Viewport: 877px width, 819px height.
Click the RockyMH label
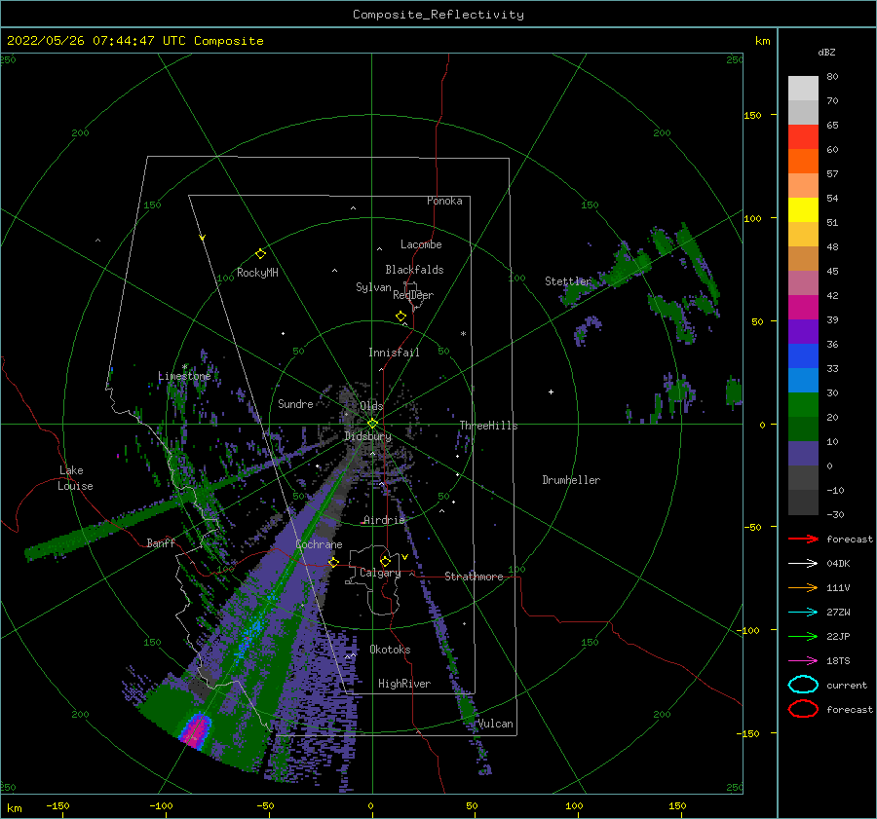pyautogui.click(x=257, y=273)
